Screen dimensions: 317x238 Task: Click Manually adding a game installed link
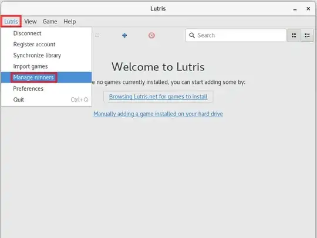[x=158, y=114]
